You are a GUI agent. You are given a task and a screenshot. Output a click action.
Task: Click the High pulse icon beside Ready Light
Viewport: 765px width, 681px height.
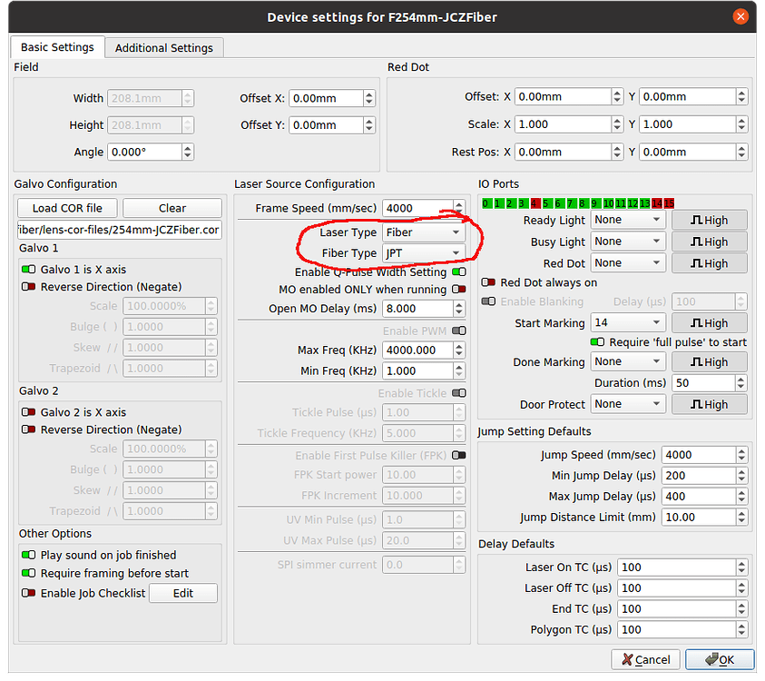pyautogui.click(x=708, y=219)
